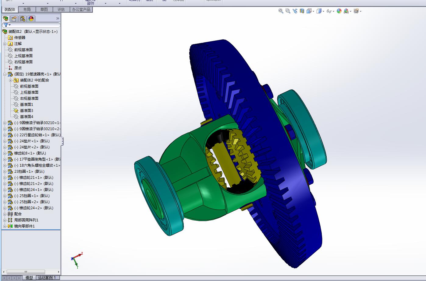
Task: Open the 办公室产品 ribbon tab
Action: 81,9
